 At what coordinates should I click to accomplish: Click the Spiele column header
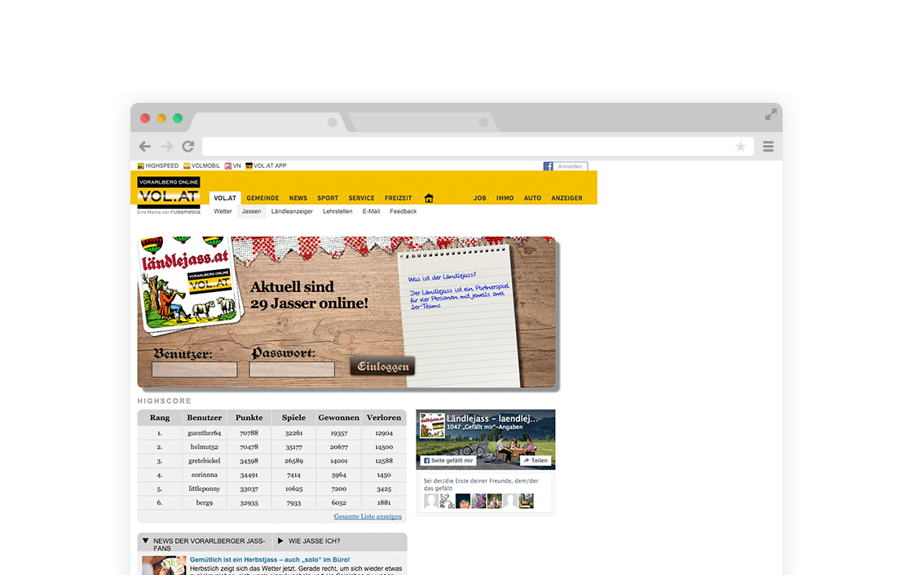(x=293, y=418)
